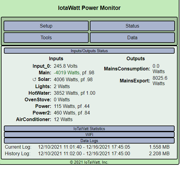Open the Status menu
This screenshot has width=180, height=172.
[132, 26]
